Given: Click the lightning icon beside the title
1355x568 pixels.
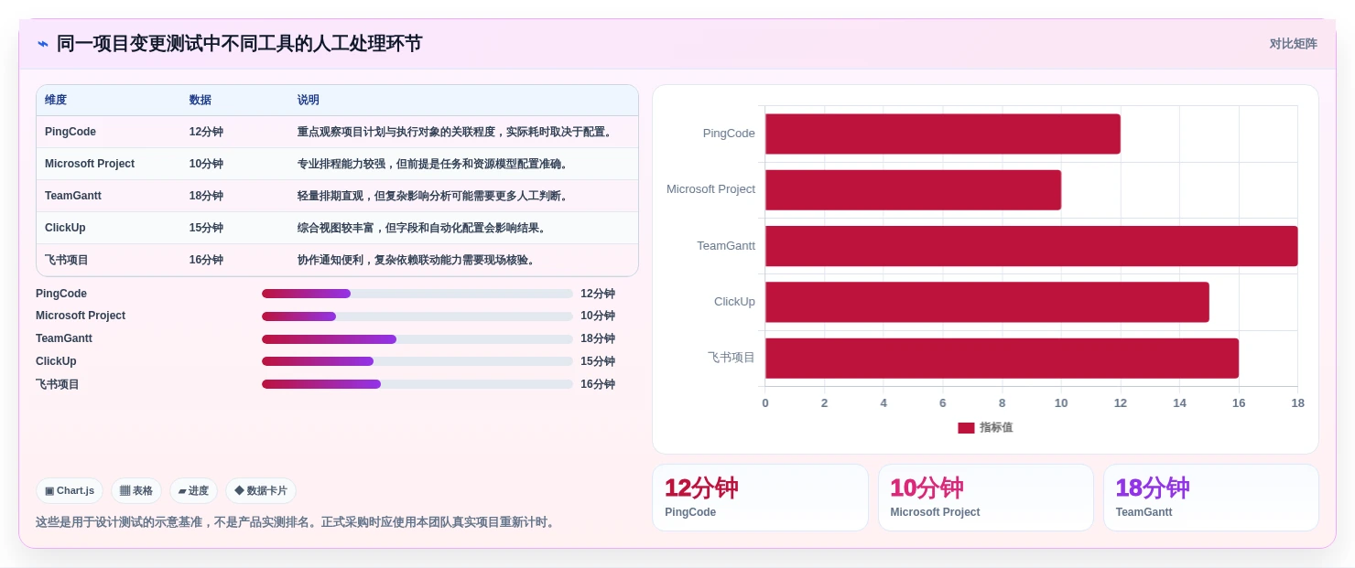Looking at the screenshot, I should [x=42, y=44].
